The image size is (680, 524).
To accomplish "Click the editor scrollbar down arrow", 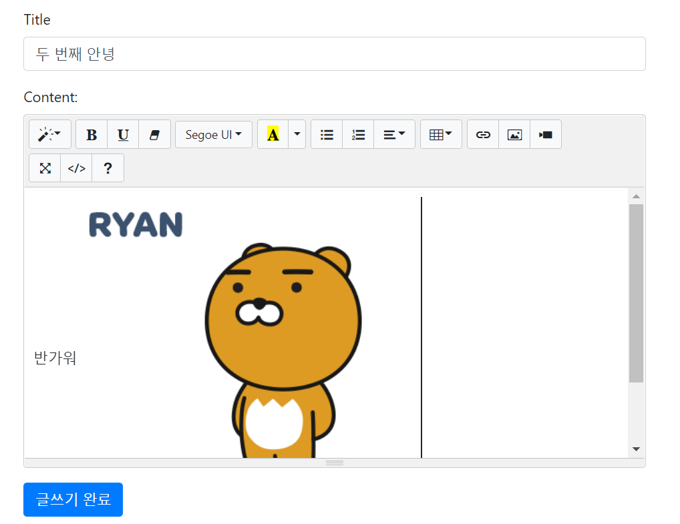I will 636,449.
